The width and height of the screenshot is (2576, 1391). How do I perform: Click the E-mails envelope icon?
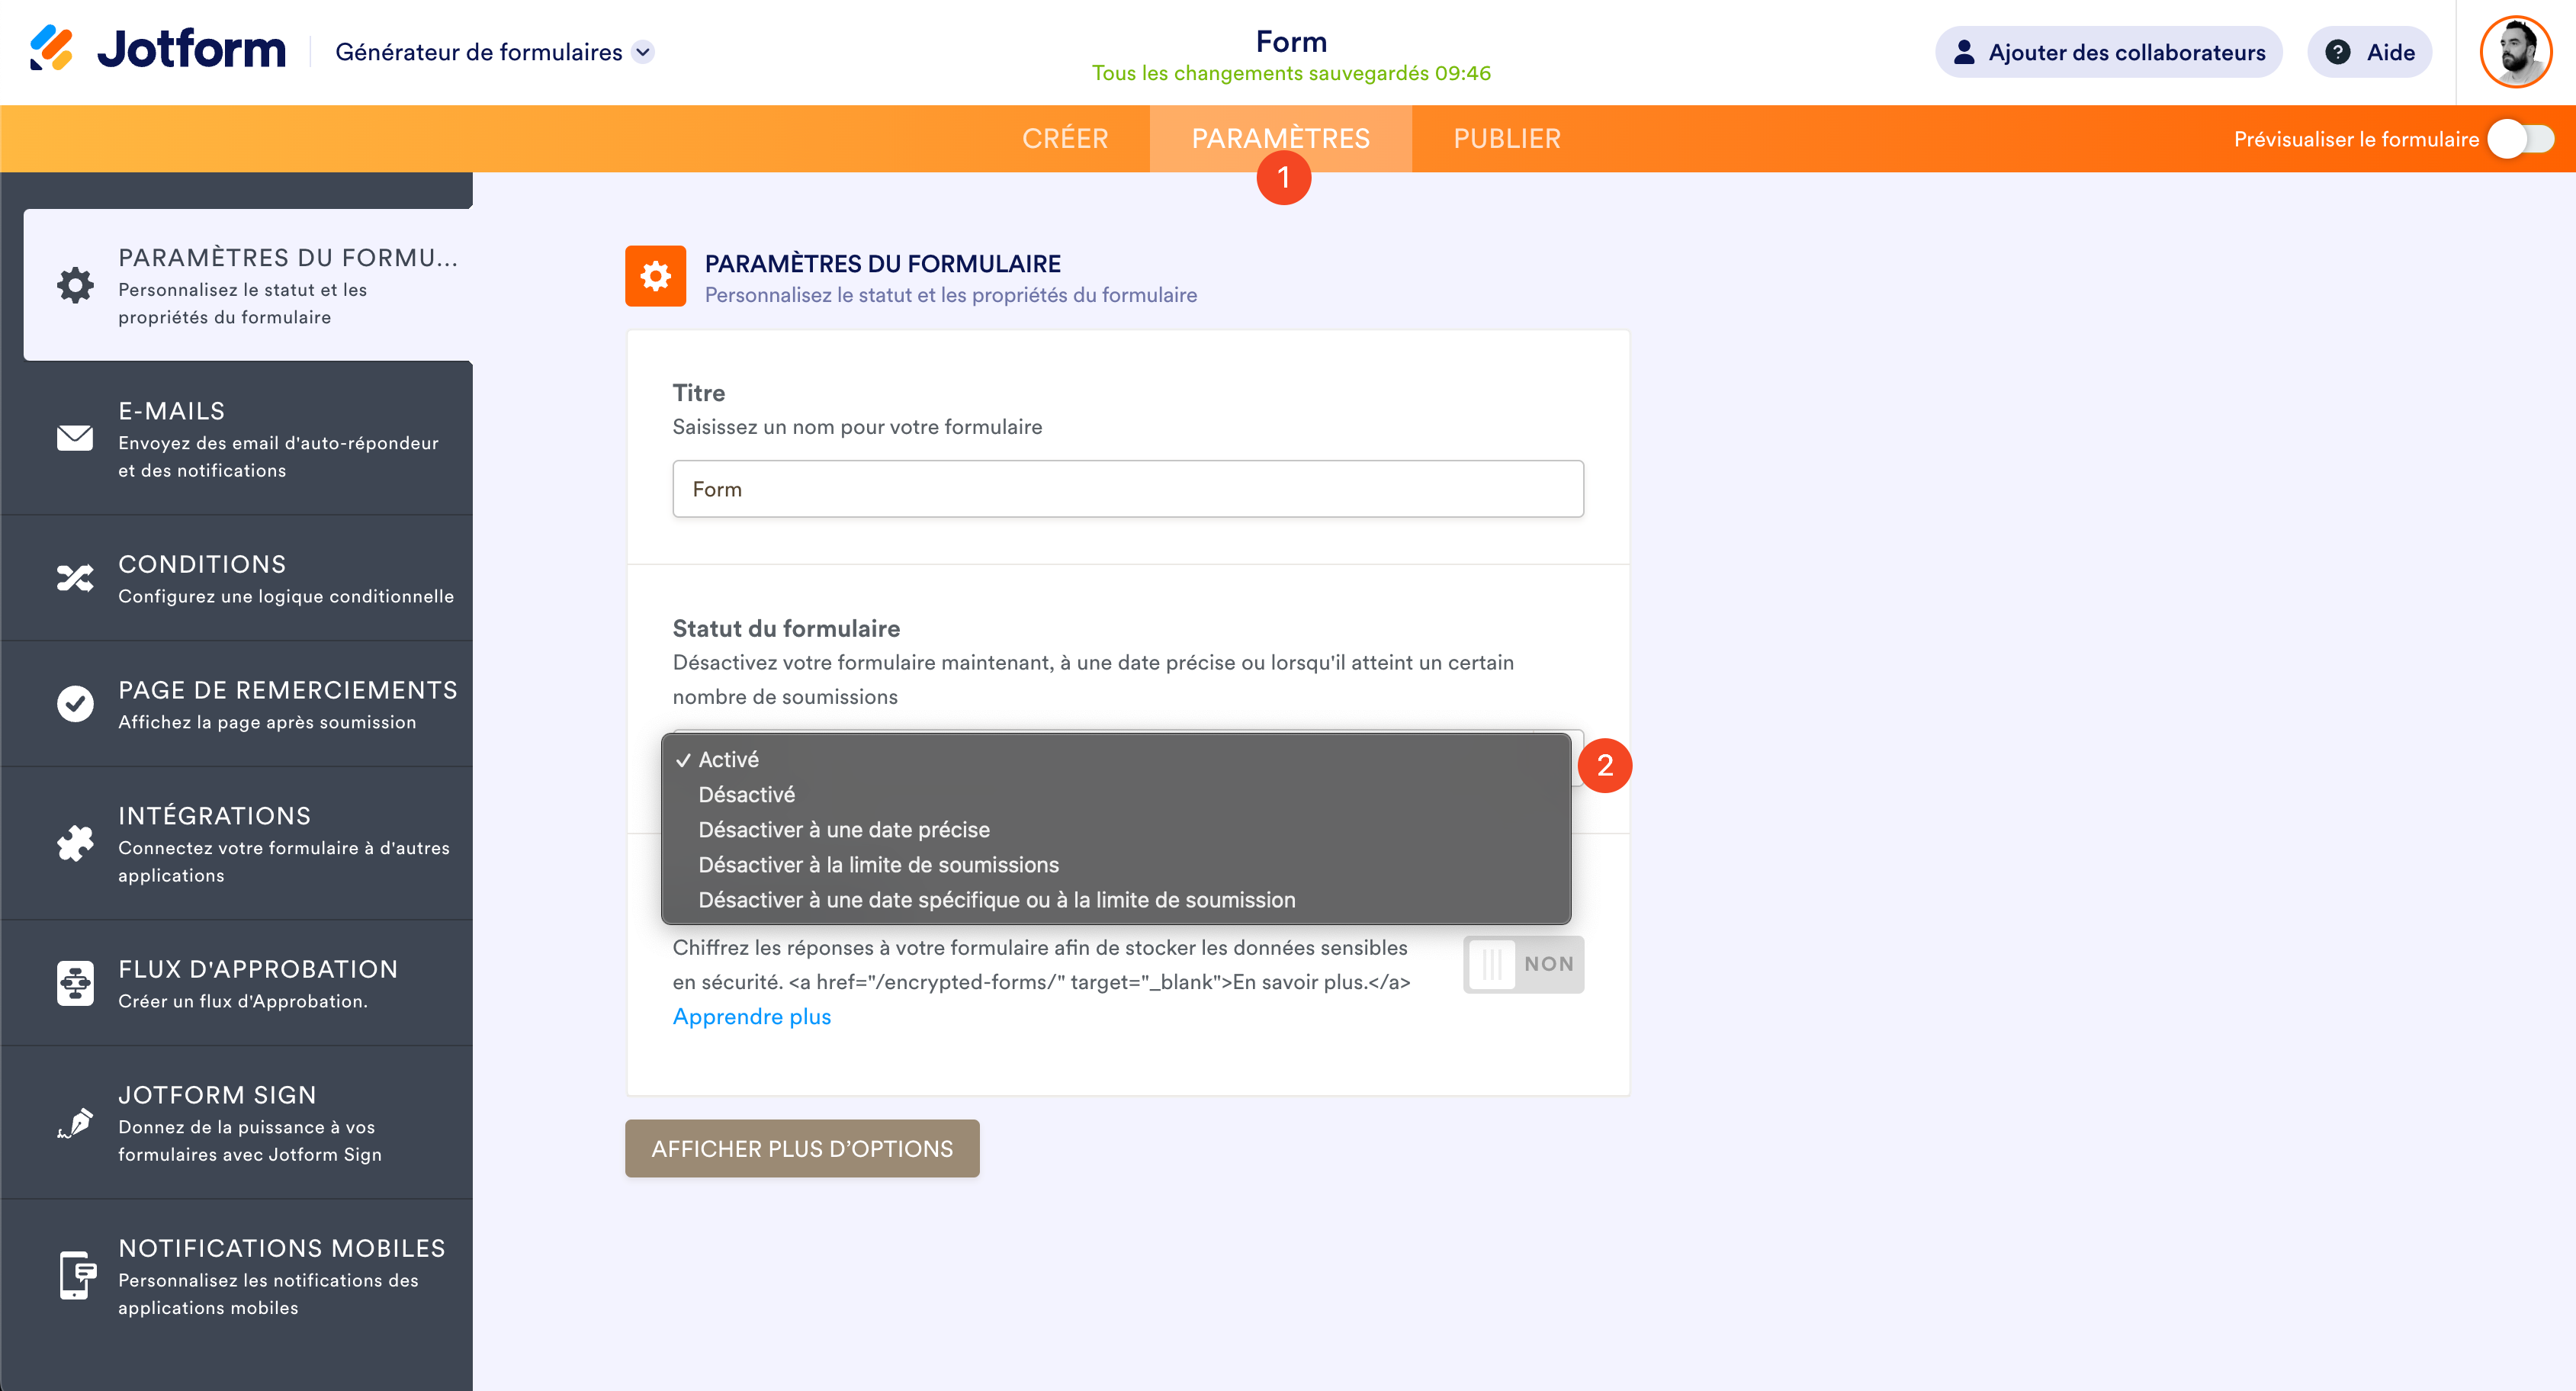point(75,438)
